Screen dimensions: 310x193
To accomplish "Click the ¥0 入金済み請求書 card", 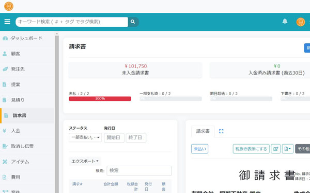I will (260, 70).
